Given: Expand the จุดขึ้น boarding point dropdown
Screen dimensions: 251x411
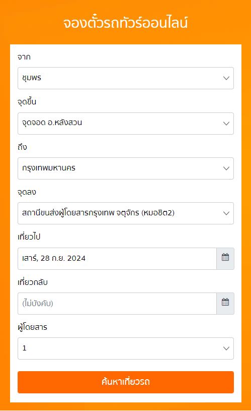Looking at the screenshot, I should click(126, 124).
